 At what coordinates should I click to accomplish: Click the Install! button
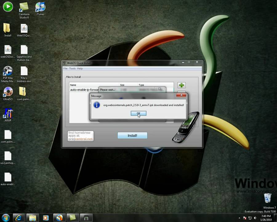click(x=132, y=135)
